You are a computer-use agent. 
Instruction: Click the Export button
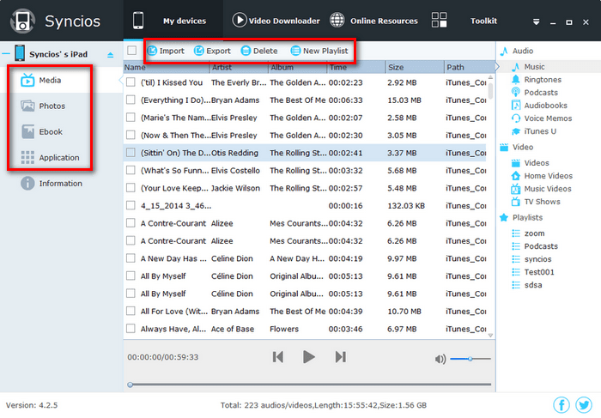tap(212, 51)
